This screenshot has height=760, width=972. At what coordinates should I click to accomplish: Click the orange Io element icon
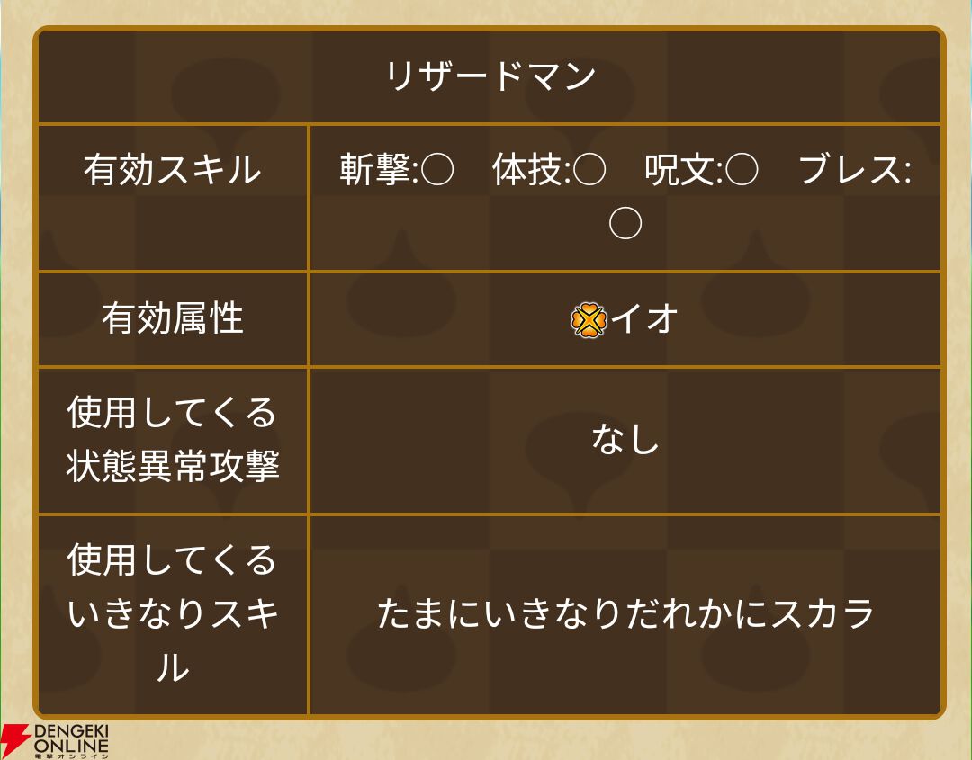(x=589, y=320)
